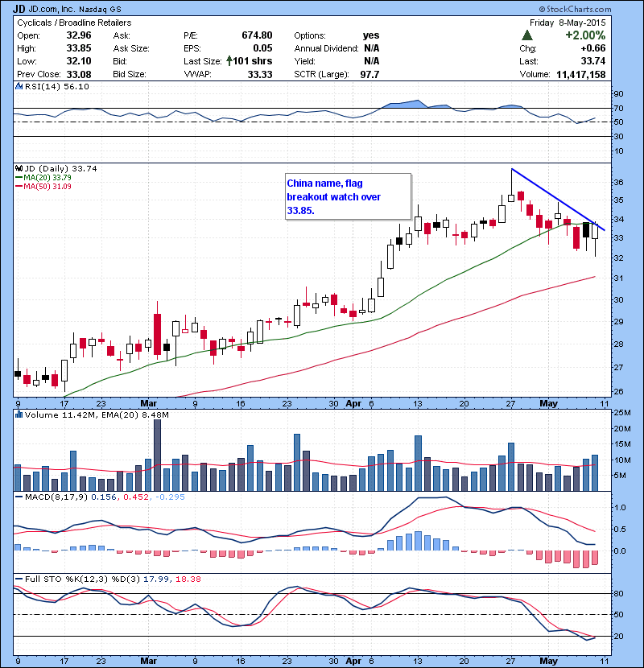Click the 90 label on RSI axis
644x668 pixels.
618,93
